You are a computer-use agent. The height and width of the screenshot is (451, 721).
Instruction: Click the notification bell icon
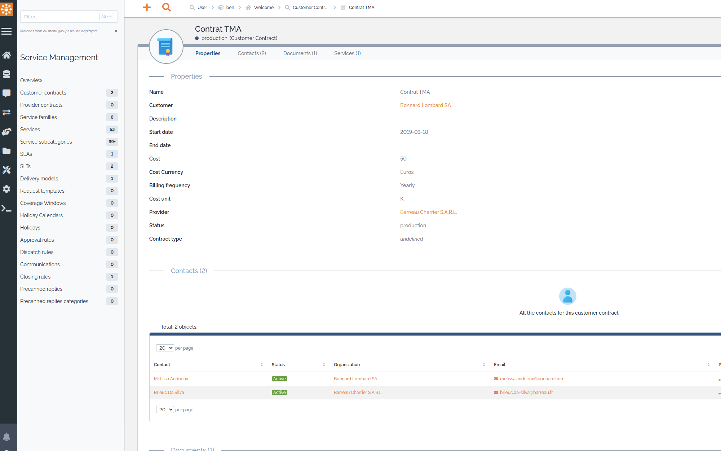click(7, 437)
